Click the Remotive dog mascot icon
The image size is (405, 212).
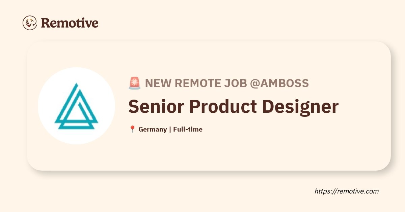point(30,23)
